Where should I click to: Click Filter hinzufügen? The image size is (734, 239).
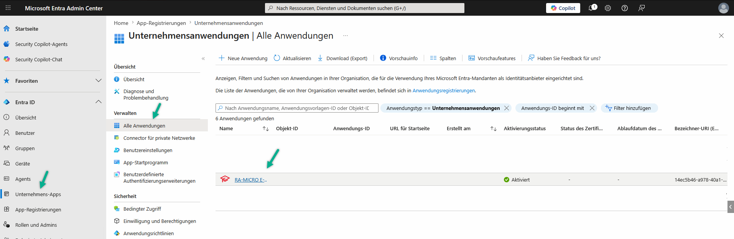tap(629, 108)
